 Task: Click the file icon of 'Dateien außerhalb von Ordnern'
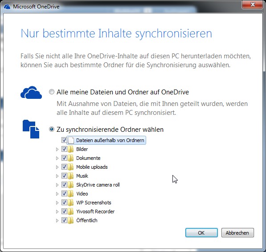71,140
